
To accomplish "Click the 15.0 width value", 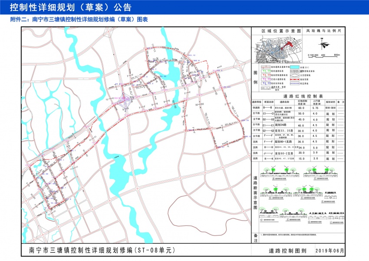I will coord(301,159).
